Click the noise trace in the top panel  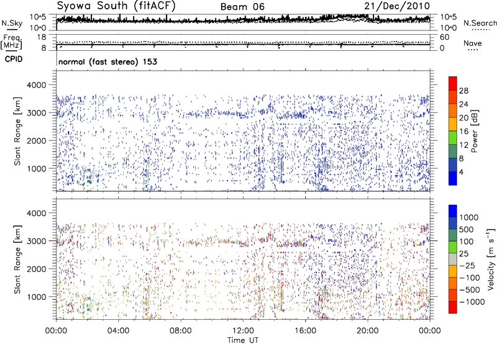click(x=243, y=20)
